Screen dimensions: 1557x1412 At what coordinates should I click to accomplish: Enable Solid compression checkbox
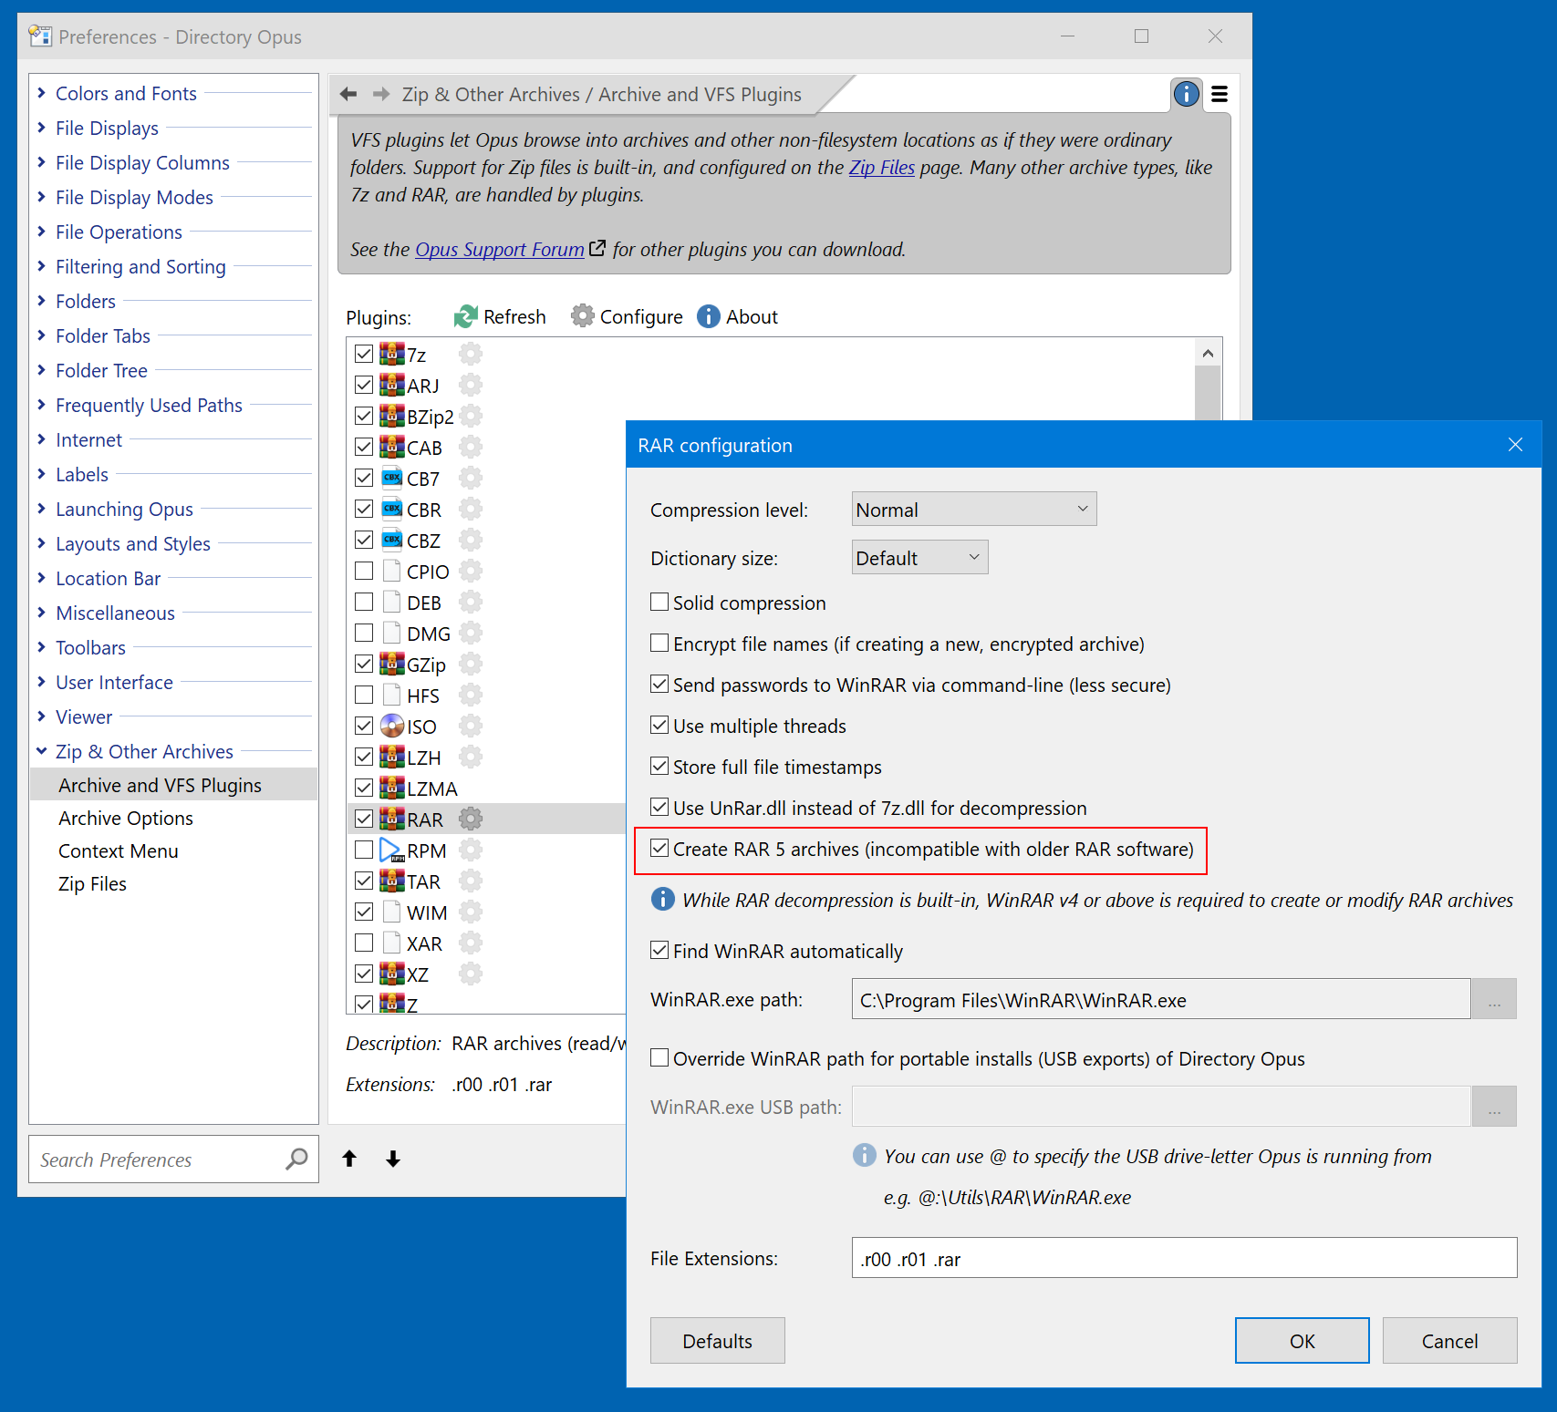click(x=659, y=603)
